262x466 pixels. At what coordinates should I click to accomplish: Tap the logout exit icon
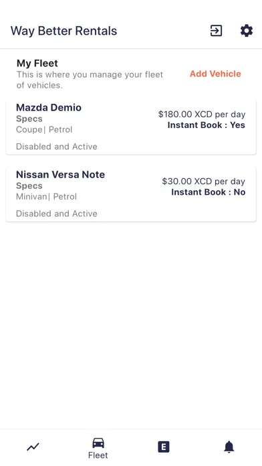[x=216, y=31]
